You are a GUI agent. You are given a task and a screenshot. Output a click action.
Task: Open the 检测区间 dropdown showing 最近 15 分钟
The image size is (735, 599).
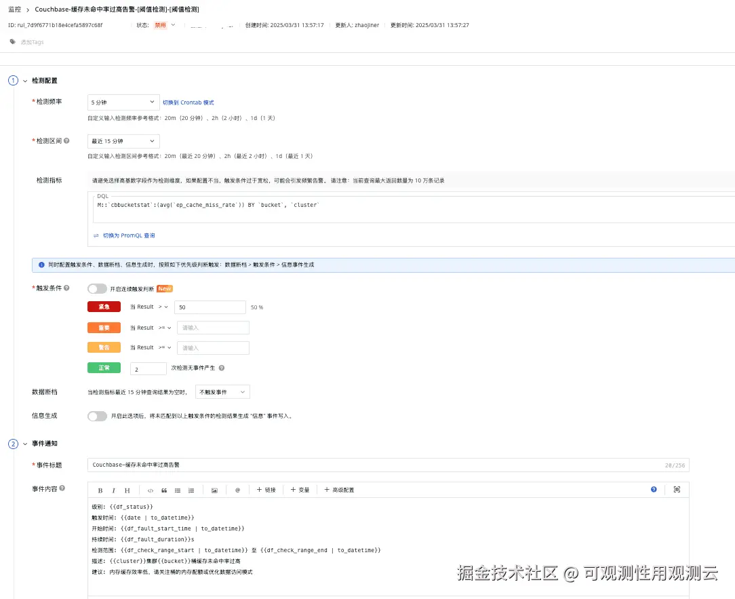click(123, 141)
